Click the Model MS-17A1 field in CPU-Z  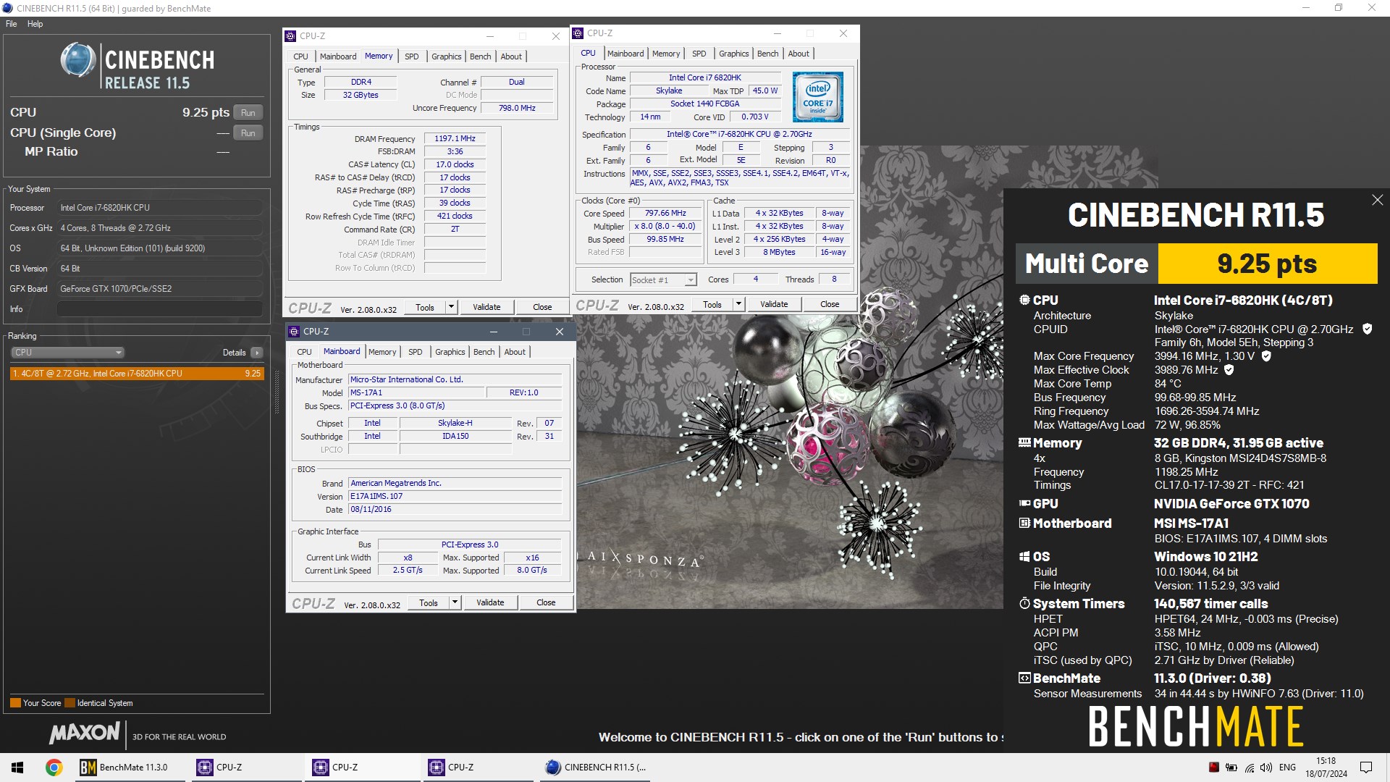point(416,392)
